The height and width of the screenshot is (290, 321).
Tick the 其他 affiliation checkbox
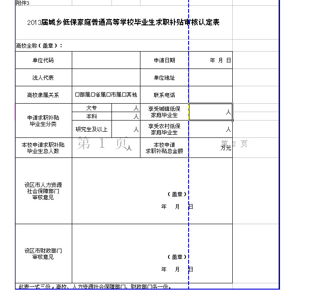coord(124,95)
